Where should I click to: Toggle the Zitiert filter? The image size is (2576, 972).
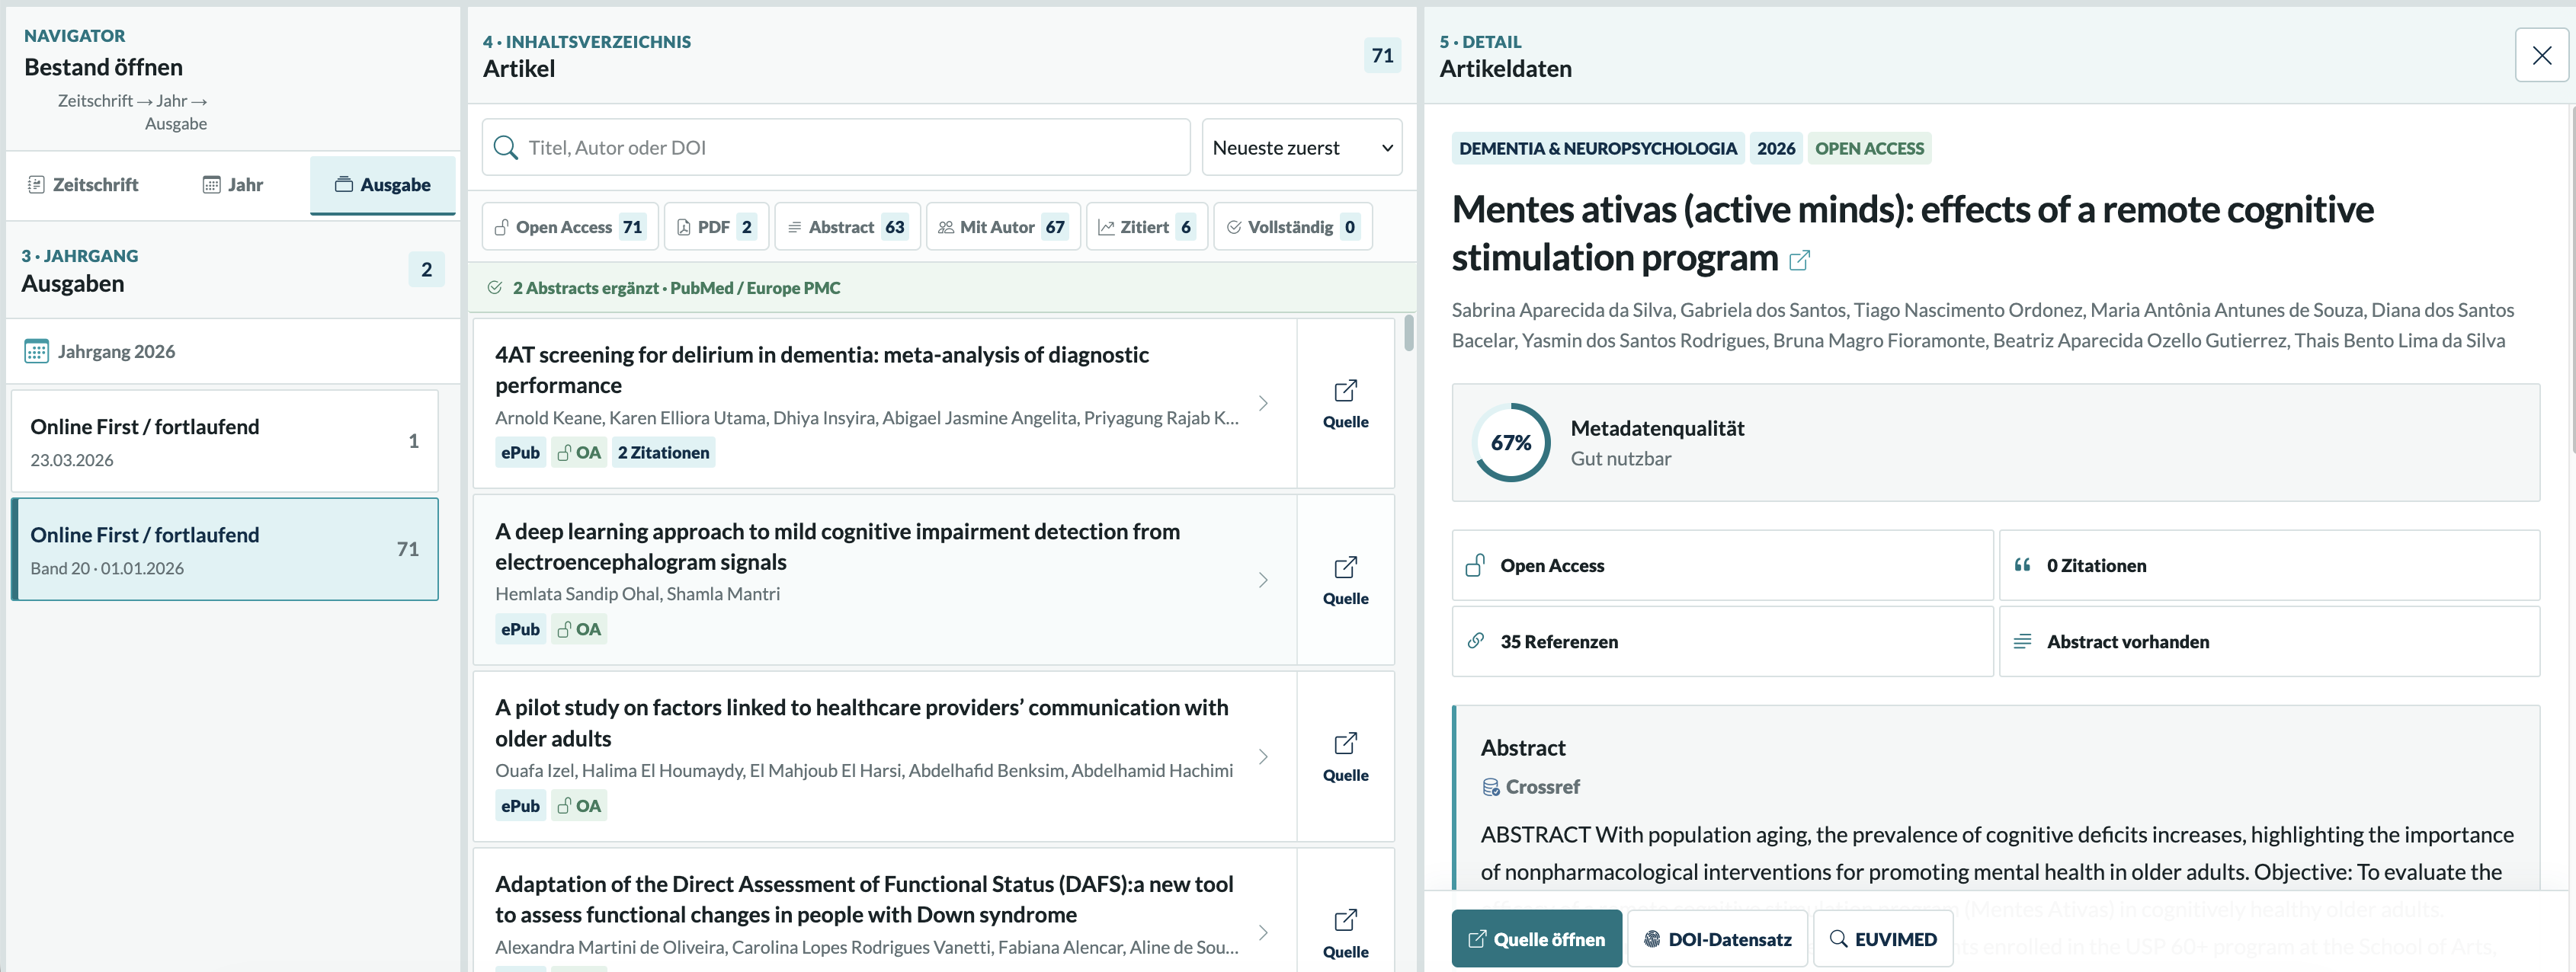coord(1147,227)
